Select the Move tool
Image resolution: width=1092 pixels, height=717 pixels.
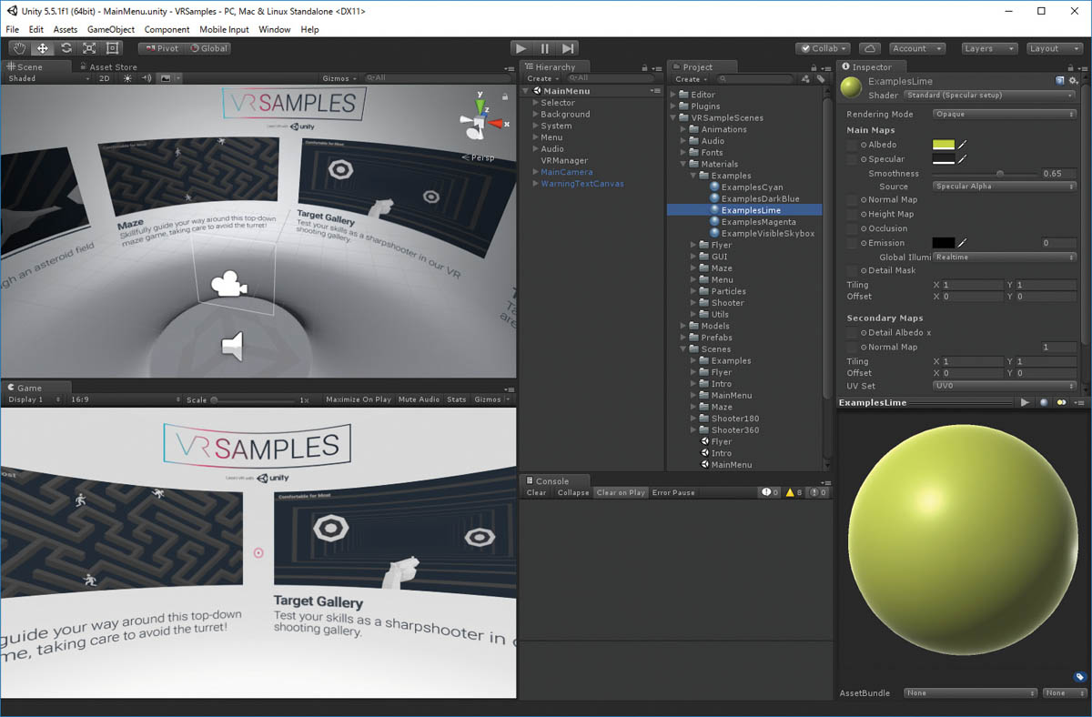coord(42,47)
